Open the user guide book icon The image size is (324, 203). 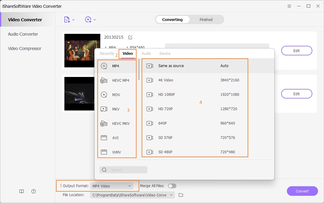click(22, 192)
